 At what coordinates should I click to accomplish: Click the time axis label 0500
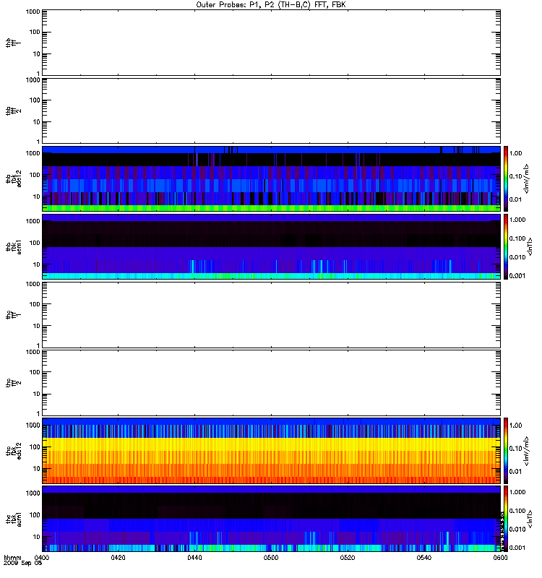271,558
